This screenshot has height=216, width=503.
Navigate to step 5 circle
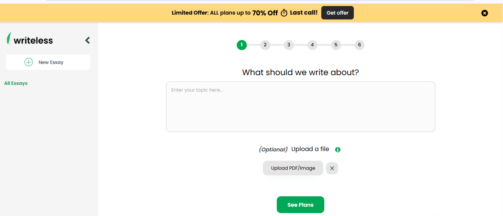tap(336, 45)
